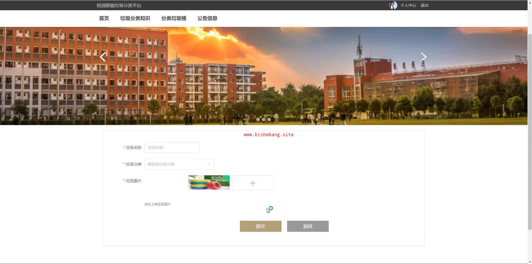Click the uploaded garbage image thumbnail

209,182
